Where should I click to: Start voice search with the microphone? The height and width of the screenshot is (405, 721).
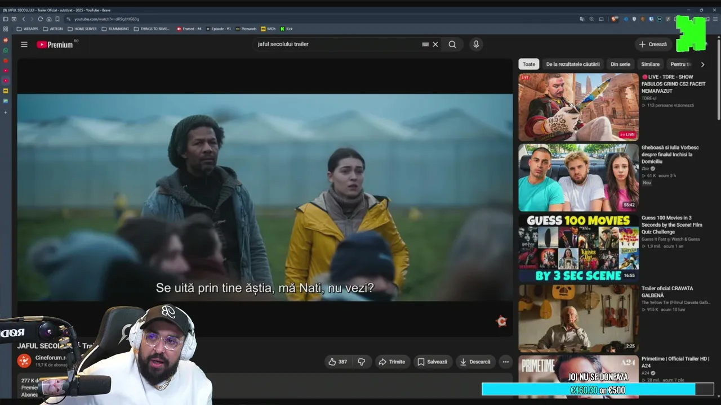pos(476,44)
